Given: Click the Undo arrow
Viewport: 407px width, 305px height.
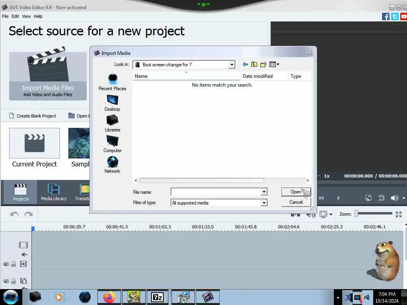Looking at the screenshot, I should 14,214.
